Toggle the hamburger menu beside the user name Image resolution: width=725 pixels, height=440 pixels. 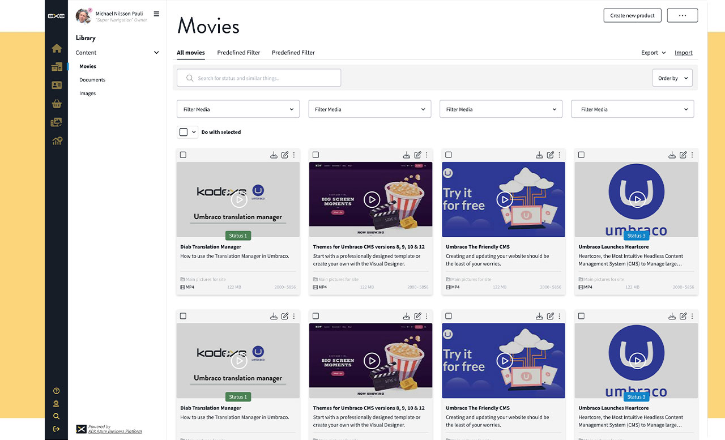(x=156, y=14)
